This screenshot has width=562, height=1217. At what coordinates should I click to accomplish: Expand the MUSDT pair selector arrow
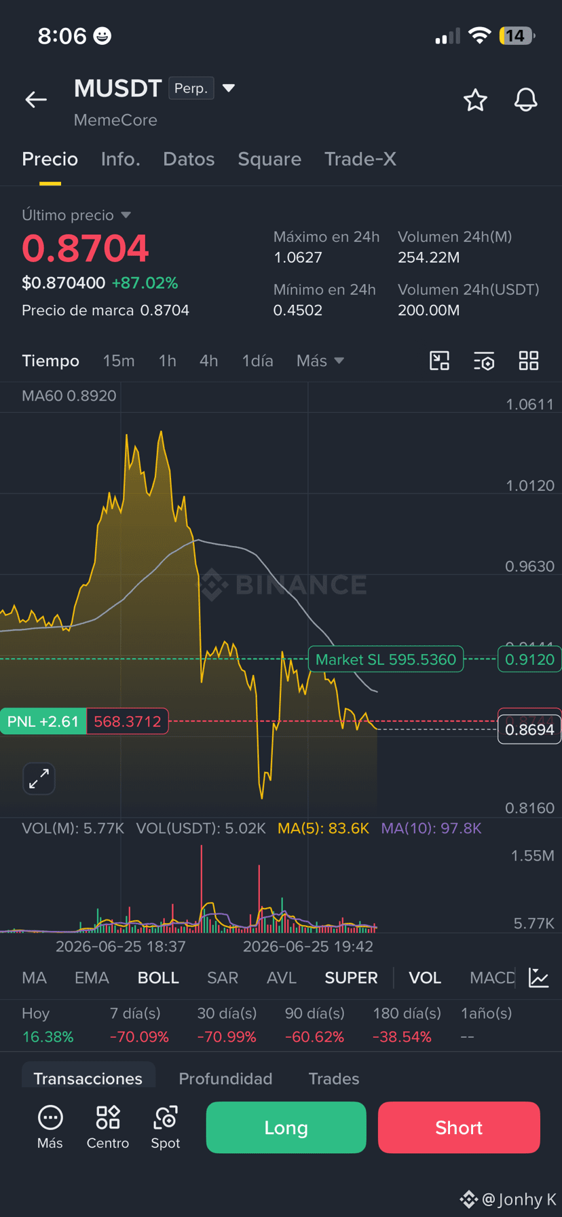(229, 88)
